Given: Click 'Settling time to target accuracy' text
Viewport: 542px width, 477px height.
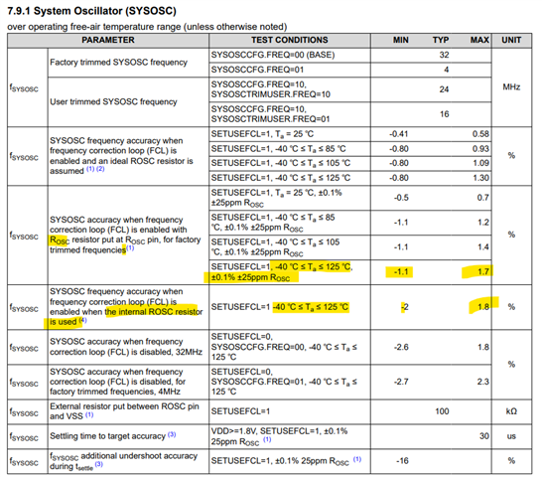Looking at the screenshot, I should pos(107,436).
